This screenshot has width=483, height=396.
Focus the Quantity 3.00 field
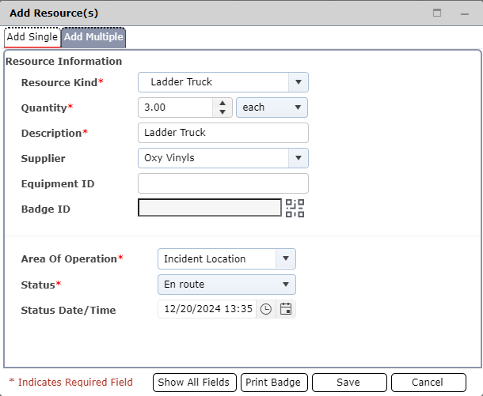click(176, 107)
